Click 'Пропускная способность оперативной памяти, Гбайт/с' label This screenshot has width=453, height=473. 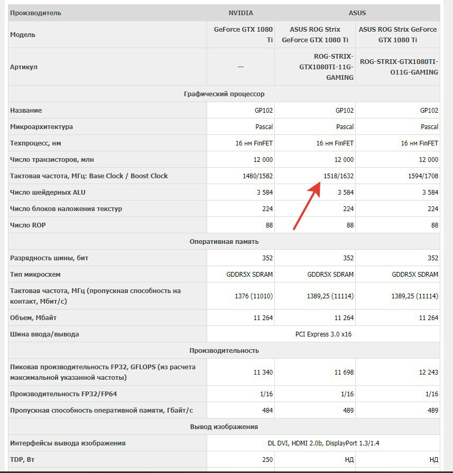(x=101, y=410)
